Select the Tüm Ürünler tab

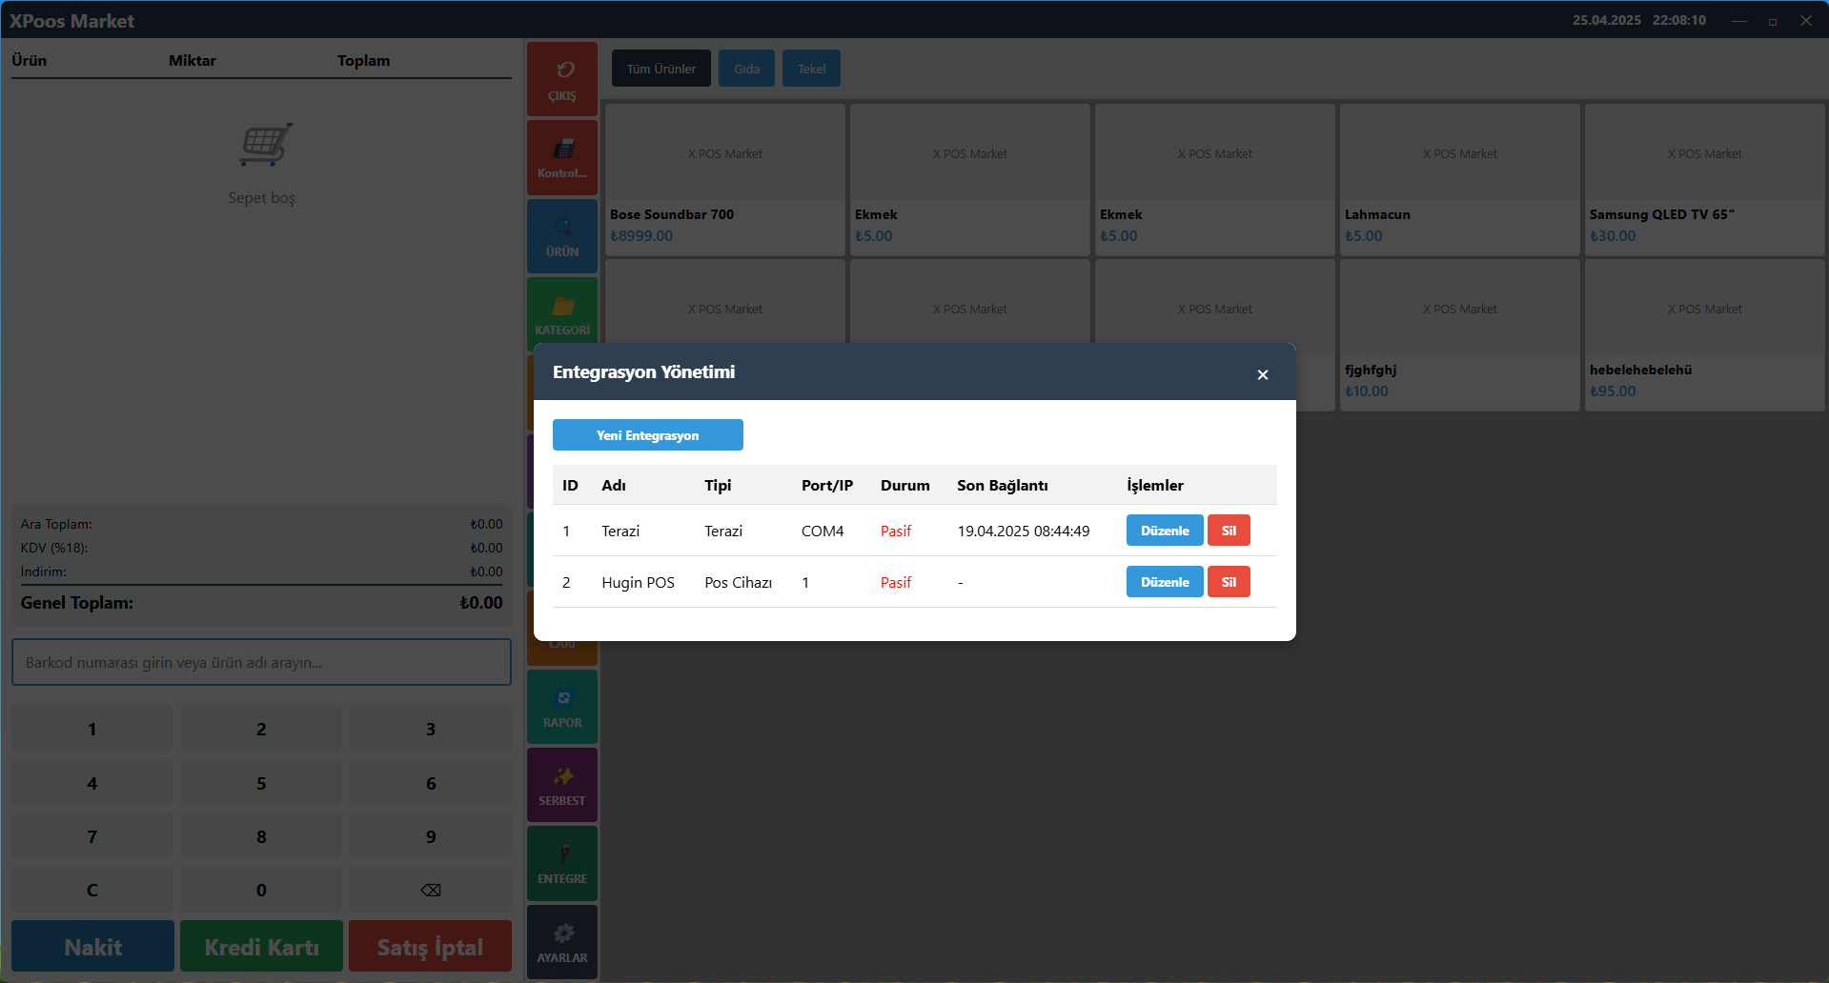660,69
